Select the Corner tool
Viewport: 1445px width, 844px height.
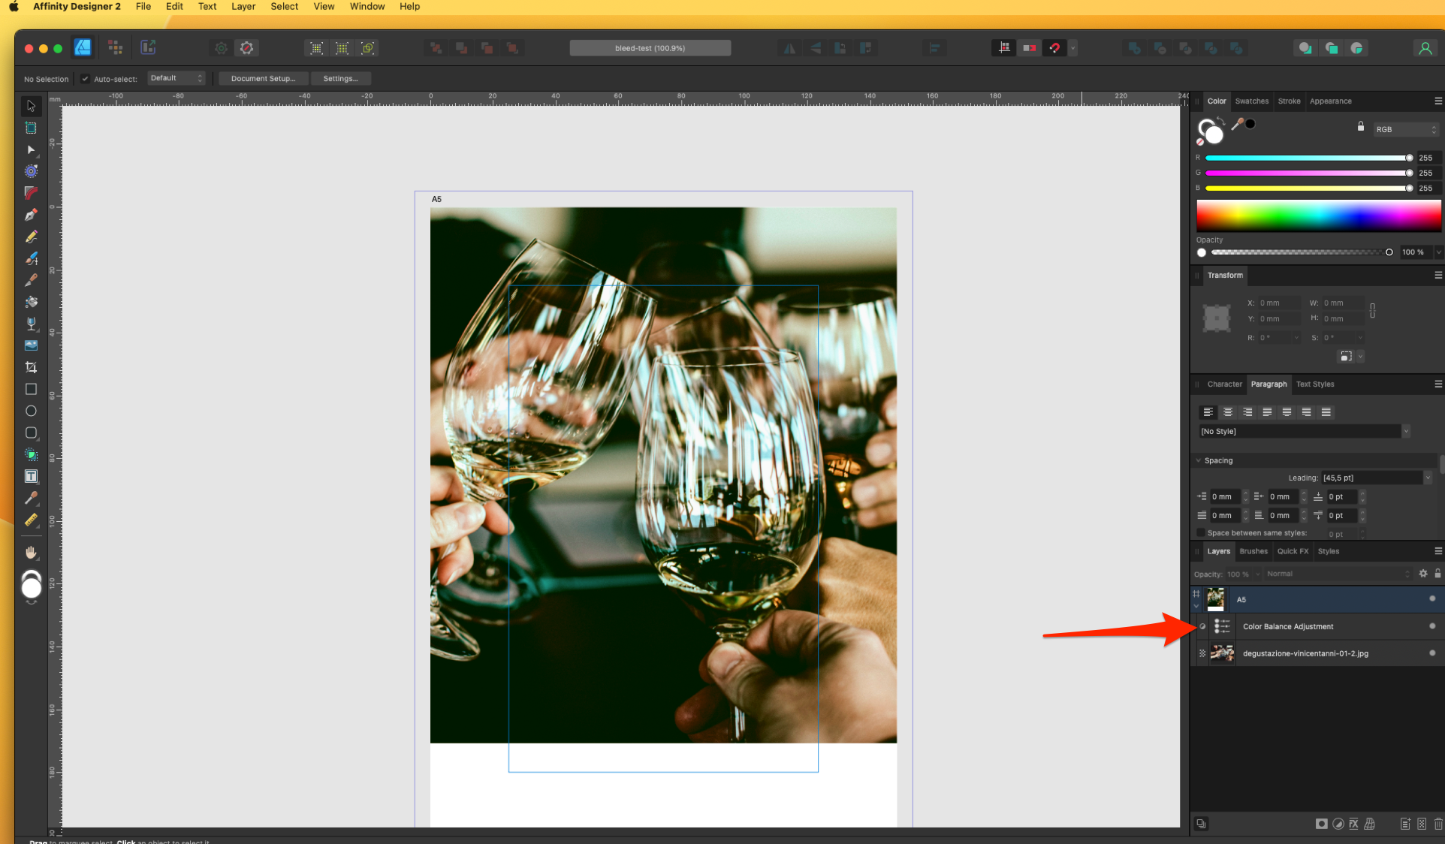click(x=31, y=193)
